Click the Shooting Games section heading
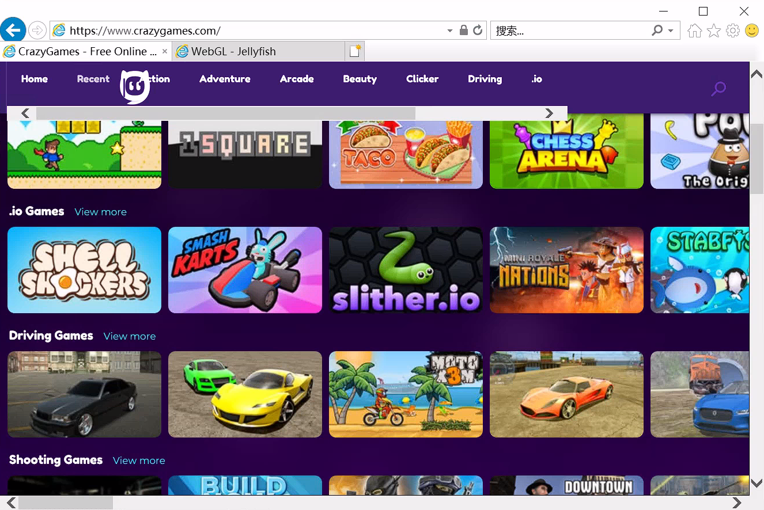This screenshot has height=510, width=764. (56, 460)
